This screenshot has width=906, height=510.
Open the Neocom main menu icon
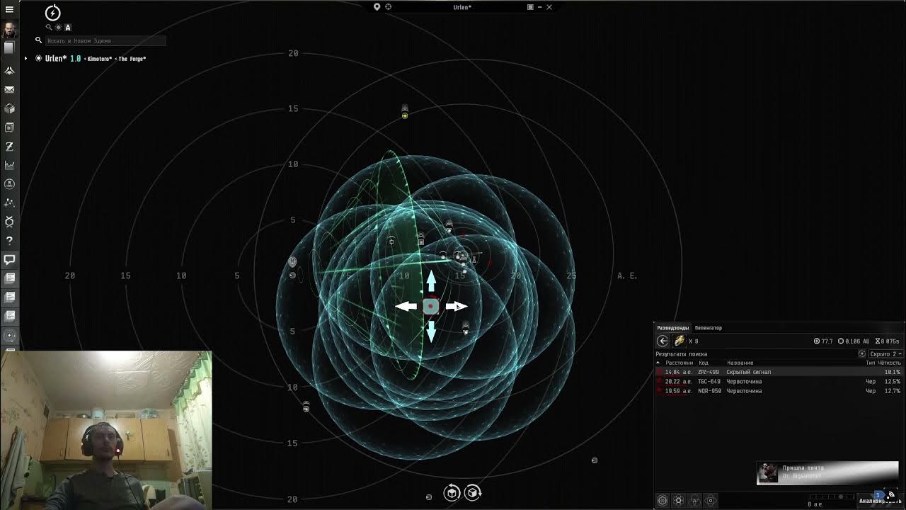(9, 9)
